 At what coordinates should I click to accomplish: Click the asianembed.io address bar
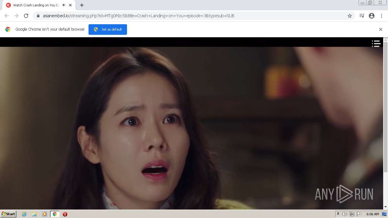(194, 16)
